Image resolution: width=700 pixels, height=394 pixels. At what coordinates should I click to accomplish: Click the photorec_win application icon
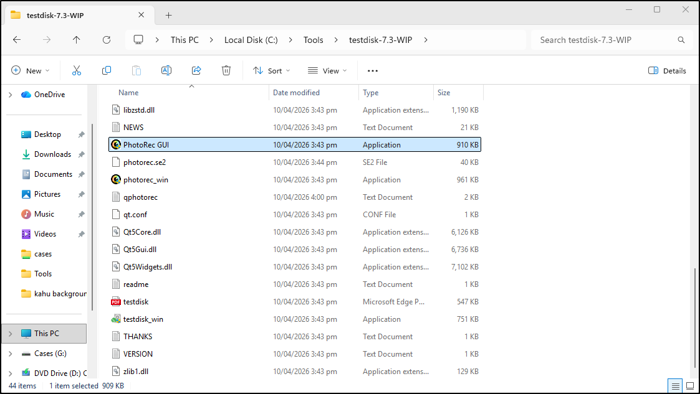116,180
